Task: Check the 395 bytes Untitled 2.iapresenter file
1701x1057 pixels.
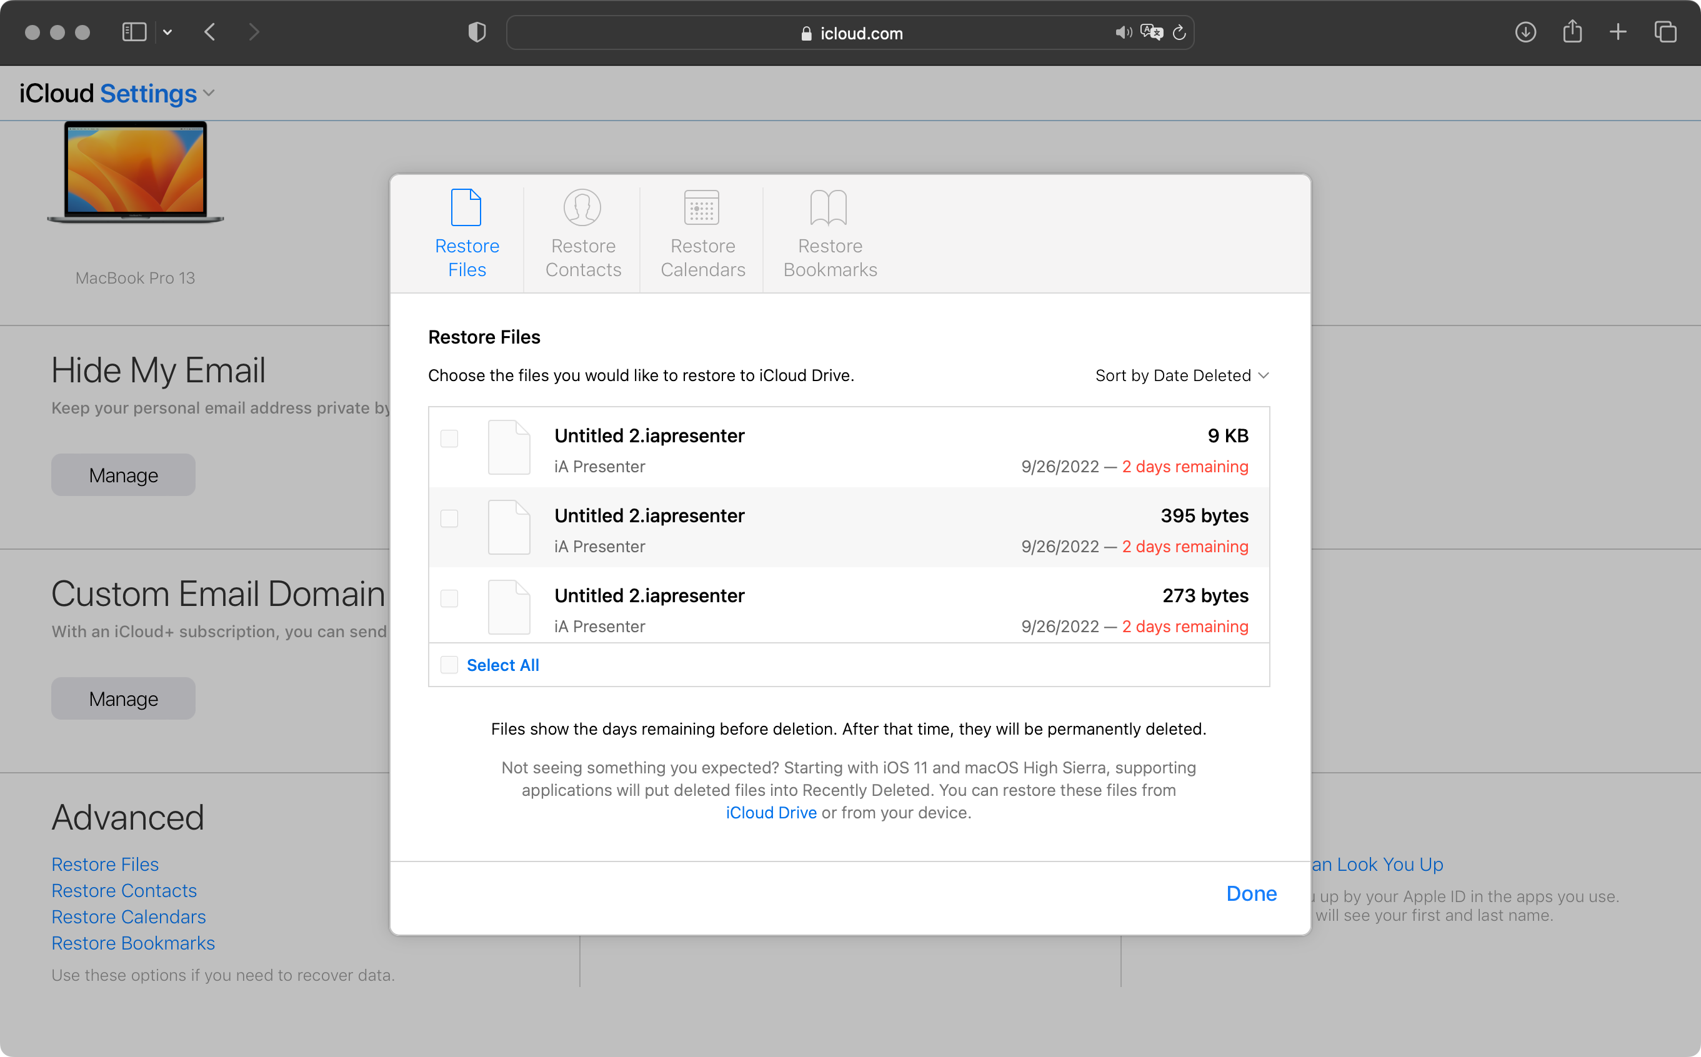Action: 449,518
